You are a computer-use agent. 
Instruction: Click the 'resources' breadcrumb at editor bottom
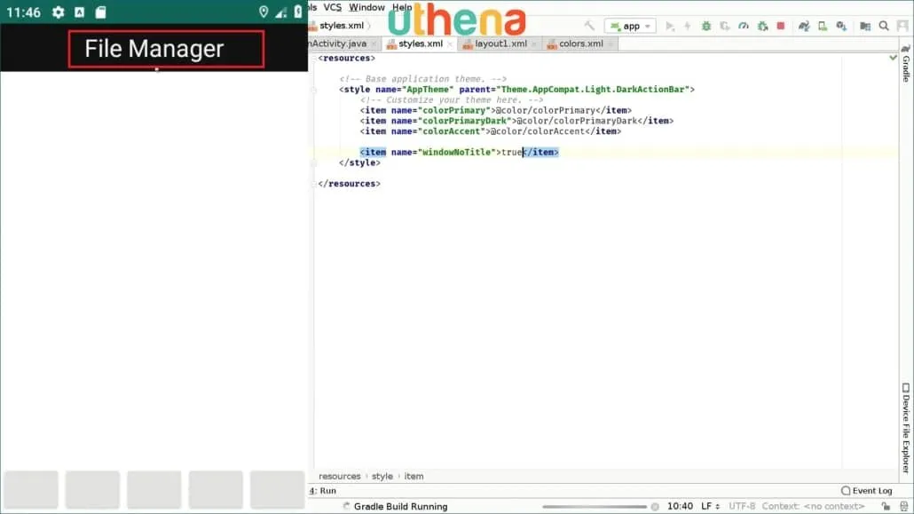pos(339,476)
